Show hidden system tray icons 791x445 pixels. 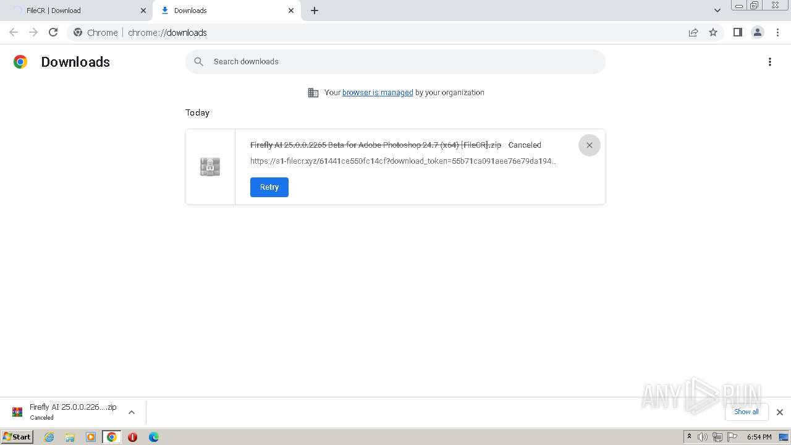(689, 437)
